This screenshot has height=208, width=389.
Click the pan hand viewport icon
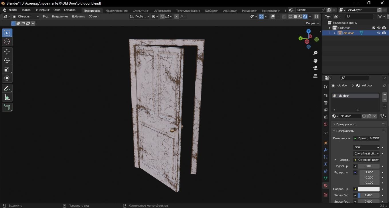pyautogui.click(x=315, y=61)
